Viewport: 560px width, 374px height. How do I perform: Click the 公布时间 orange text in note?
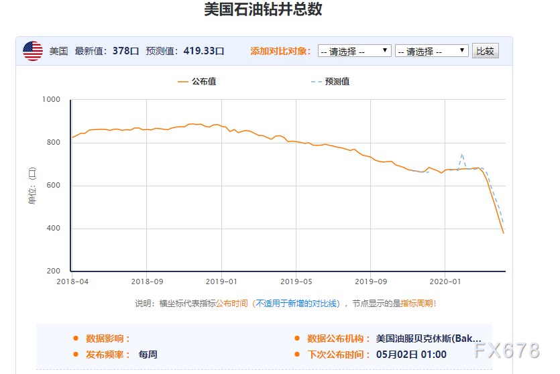232,304
